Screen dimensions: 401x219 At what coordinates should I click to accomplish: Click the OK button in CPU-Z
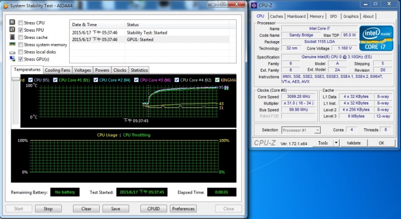pyautogui.click(x=382, y=143)
